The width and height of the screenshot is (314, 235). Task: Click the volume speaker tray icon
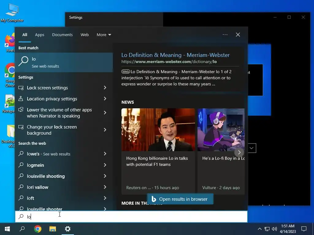coord(274,229)
